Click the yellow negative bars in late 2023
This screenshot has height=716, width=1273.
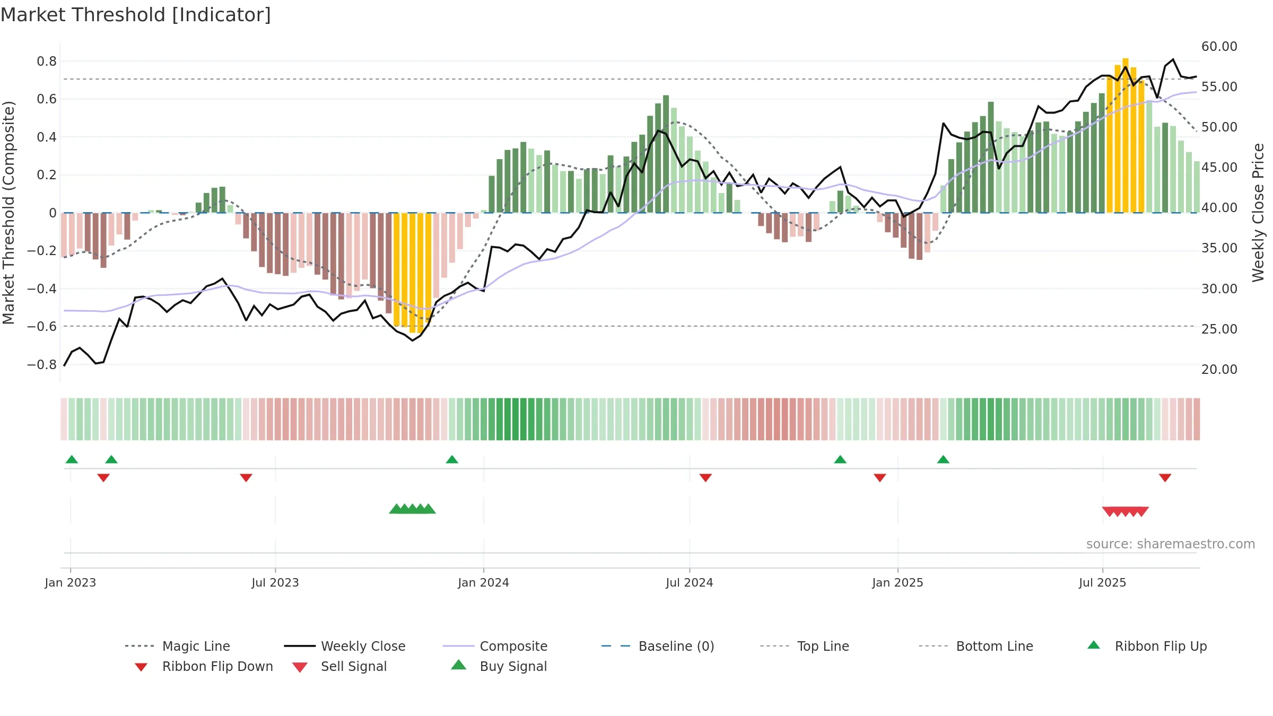click(x=413, y=273)
